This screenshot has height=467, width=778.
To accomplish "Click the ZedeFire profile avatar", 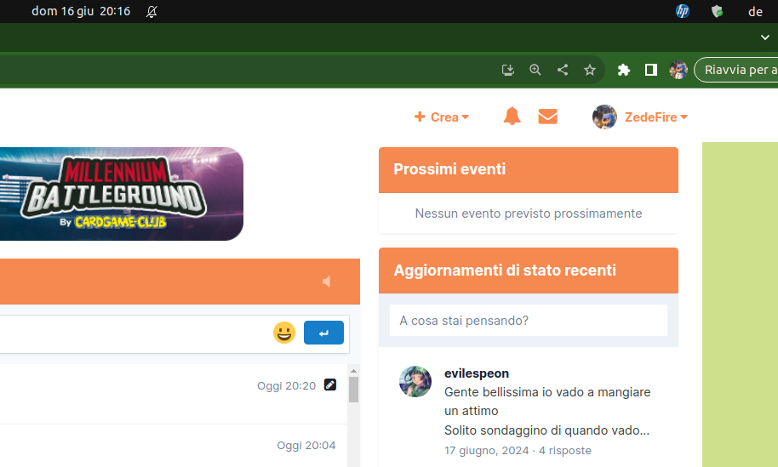I will 604,117.
